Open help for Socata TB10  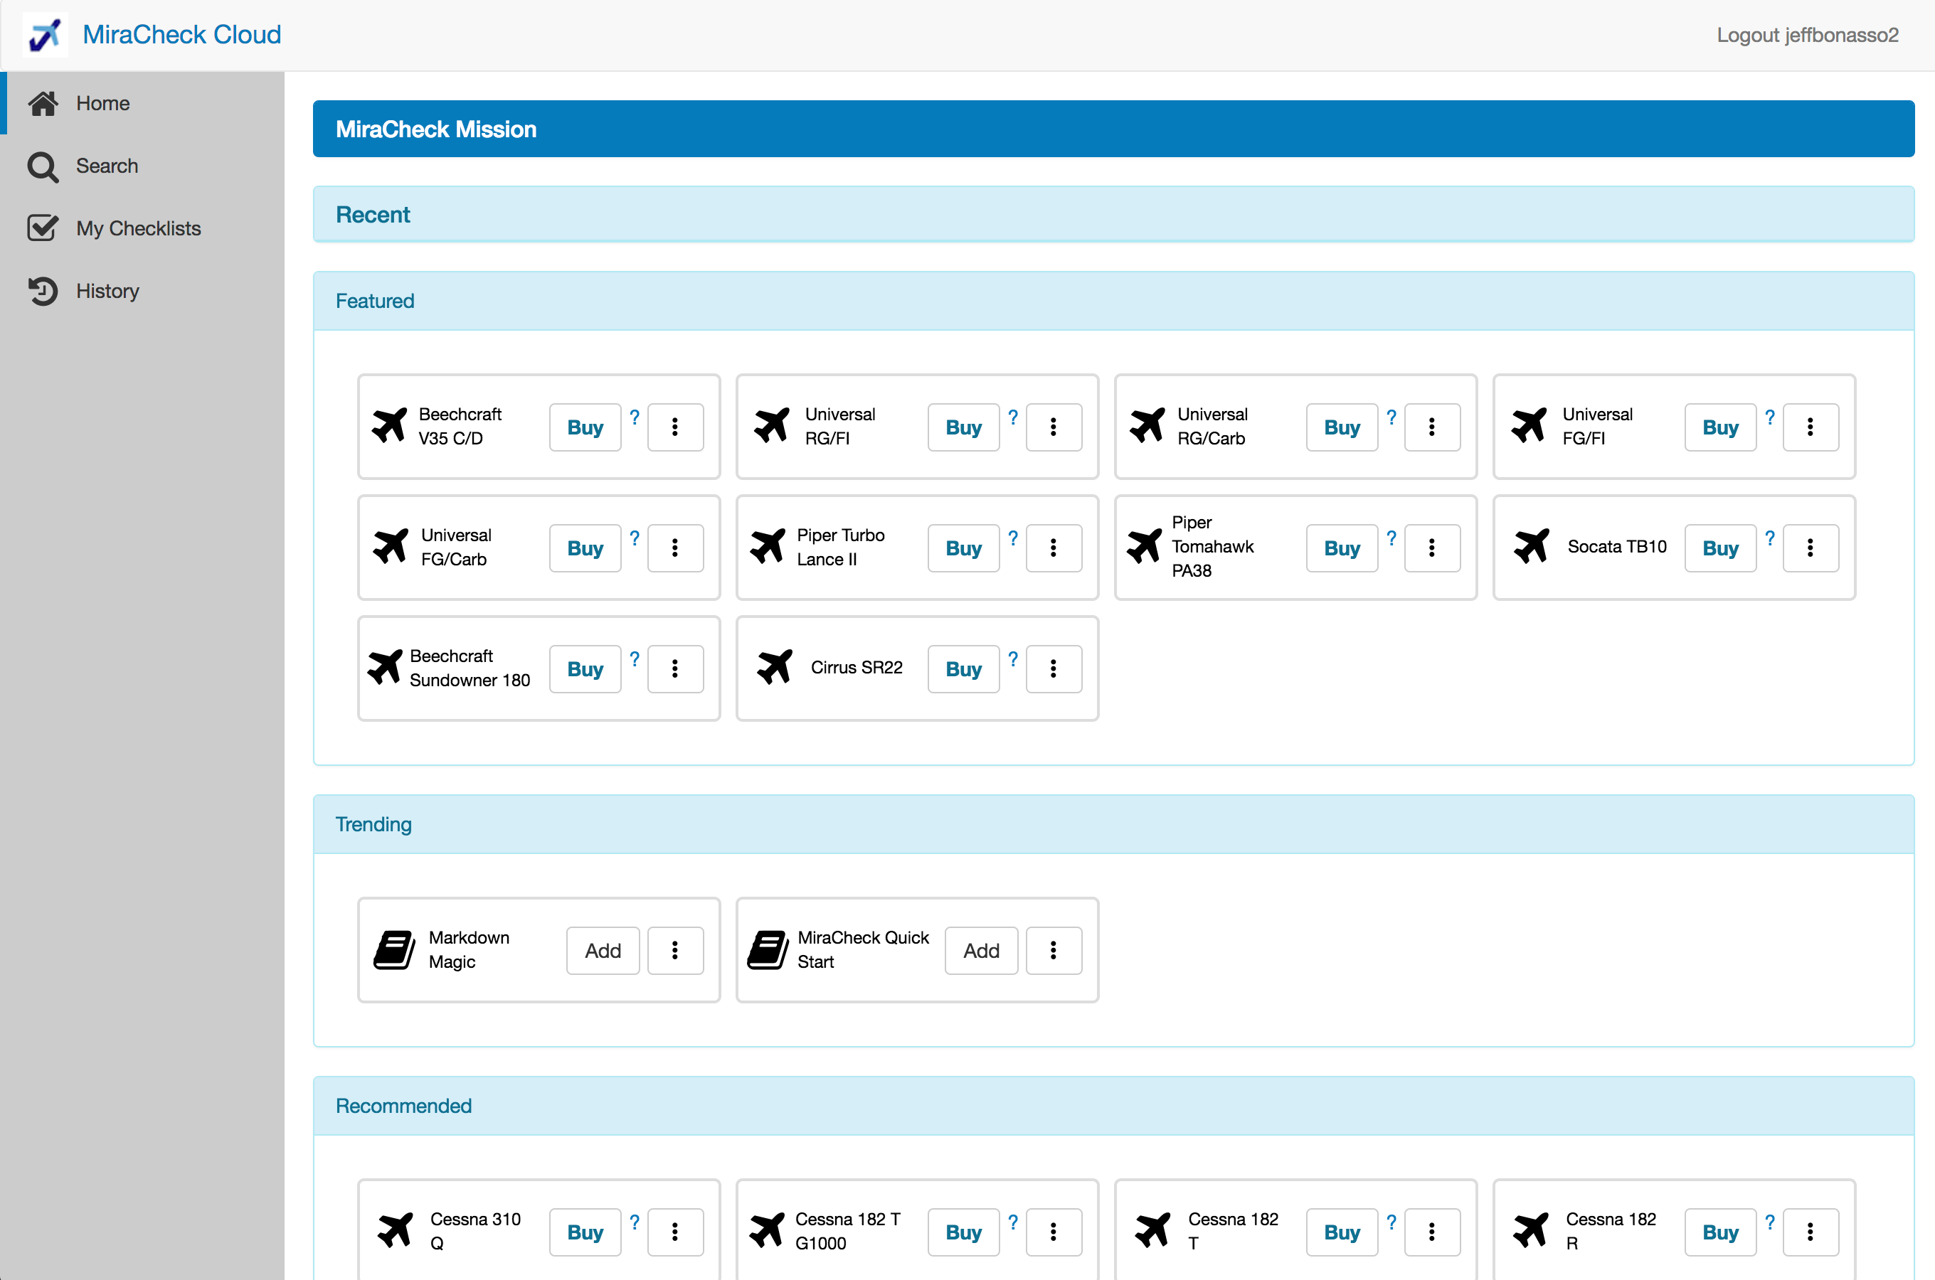pos(1770,538)
